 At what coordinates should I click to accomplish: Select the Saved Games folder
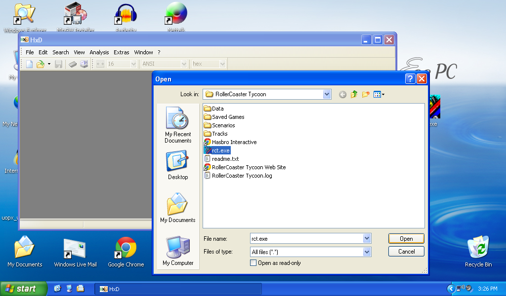(x=224, y=117)
